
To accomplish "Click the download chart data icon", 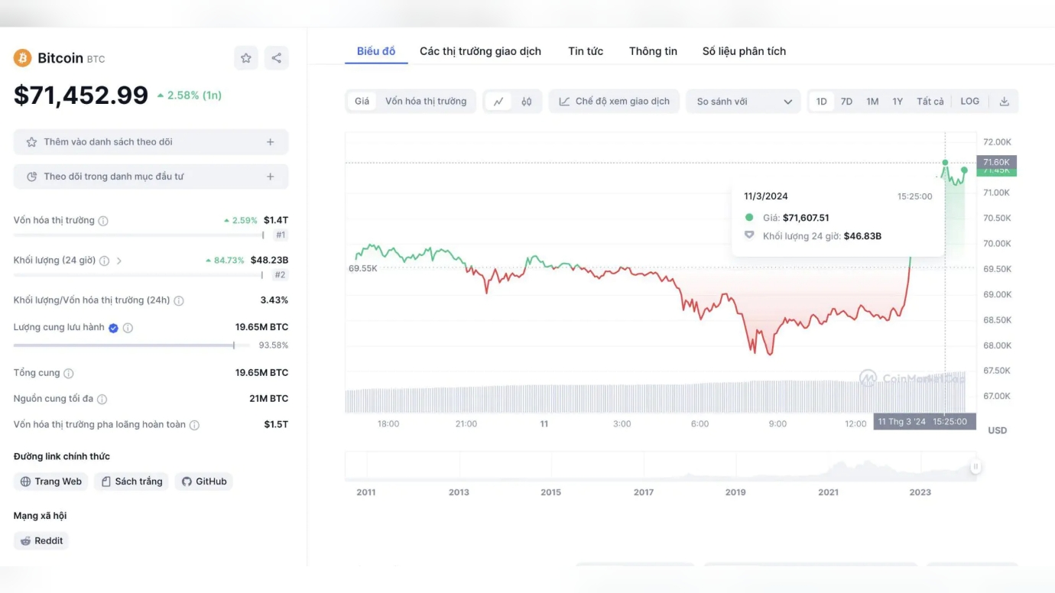I will click(x=1005, y=102).
